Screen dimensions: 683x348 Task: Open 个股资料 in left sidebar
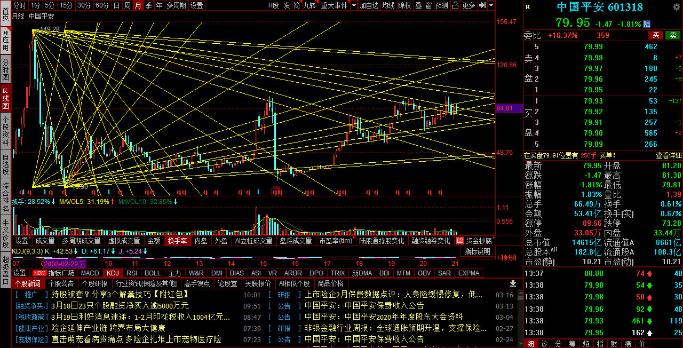[x=5, y=131]
